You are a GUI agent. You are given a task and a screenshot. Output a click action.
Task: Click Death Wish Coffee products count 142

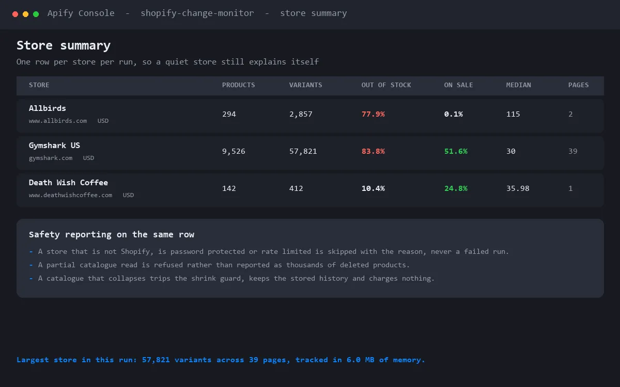pyautogui.click(x=229, y=188)
